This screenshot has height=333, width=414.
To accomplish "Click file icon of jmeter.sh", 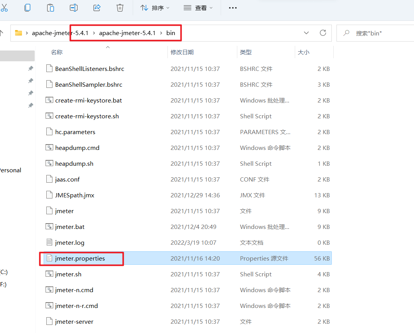I will [x=49, y=274].
